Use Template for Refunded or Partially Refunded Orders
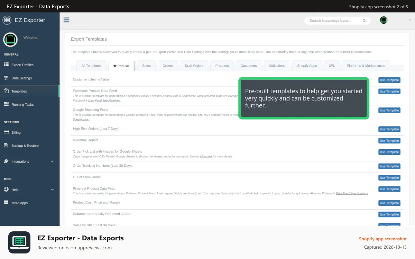This screenshot has width=415, height=259. tap(389, 214)
